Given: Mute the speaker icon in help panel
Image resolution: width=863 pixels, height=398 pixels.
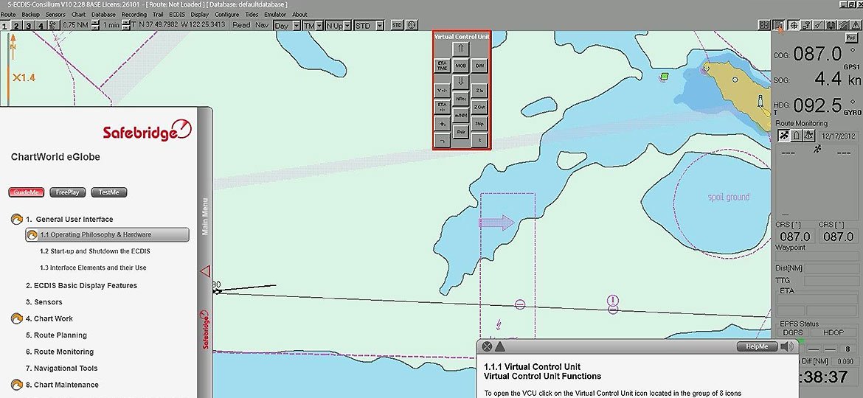Looking at the screenshot, I should (787, 346).
